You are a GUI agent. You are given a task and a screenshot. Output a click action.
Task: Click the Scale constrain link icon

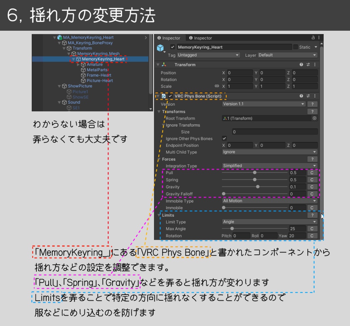click(218, 86)
